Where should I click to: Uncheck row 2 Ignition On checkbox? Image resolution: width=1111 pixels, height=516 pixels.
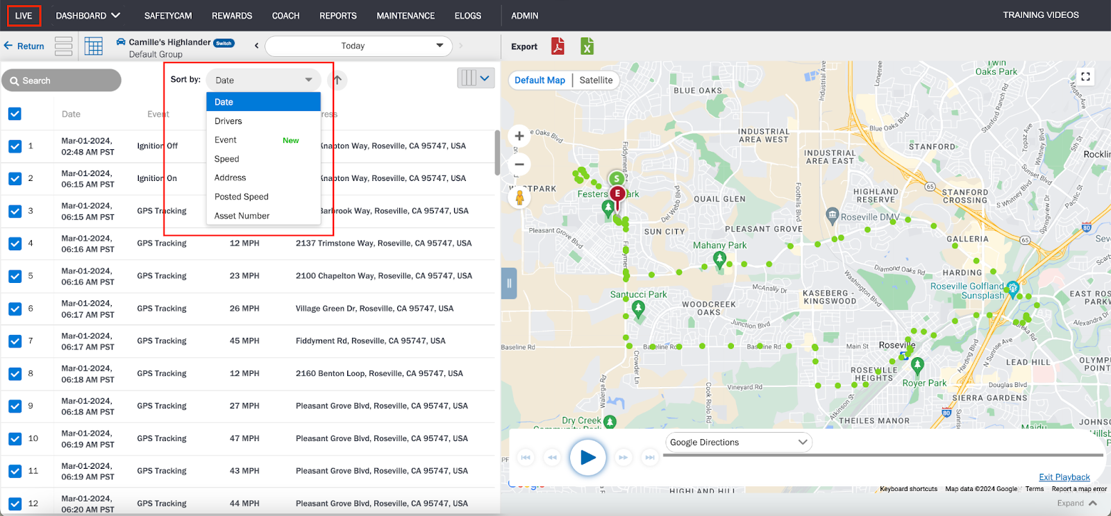coord(15,178)
